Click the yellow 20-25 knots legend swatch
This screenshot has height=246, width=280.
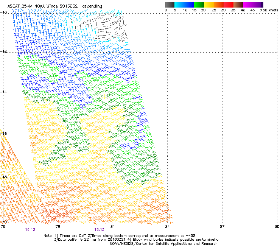tap(209, 5)
